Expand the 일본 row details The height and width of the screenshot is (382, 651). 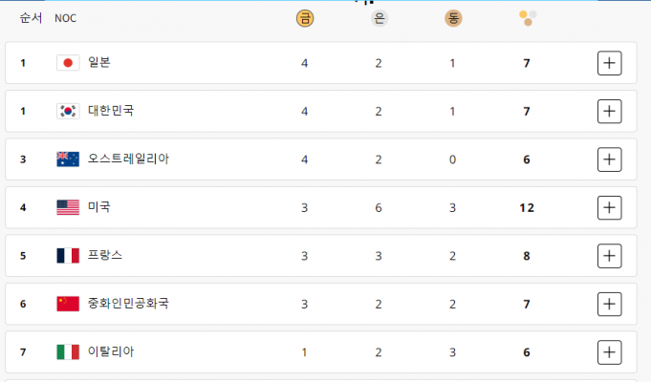609,63
